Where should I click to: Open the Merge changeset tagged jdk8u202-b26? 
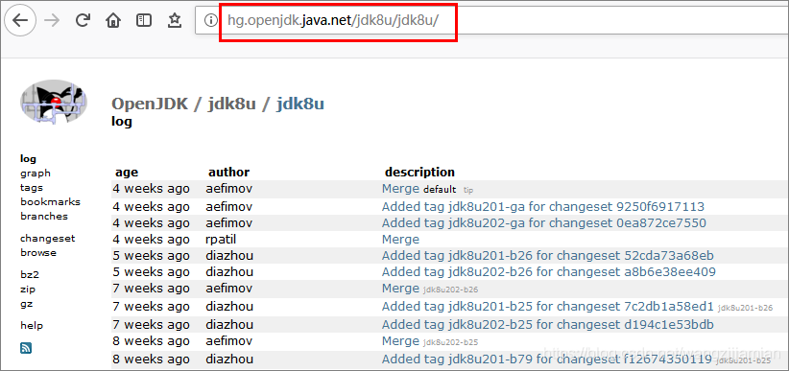[400, 288]
